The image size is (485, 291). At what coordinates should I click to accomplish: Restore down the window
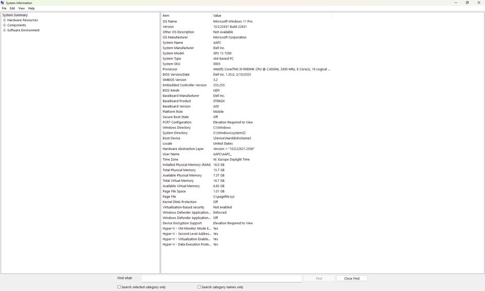(x=467, y=3)
